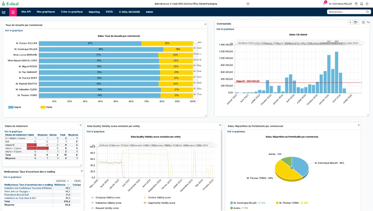Toggle Contact Validity score series

[157, 198]
